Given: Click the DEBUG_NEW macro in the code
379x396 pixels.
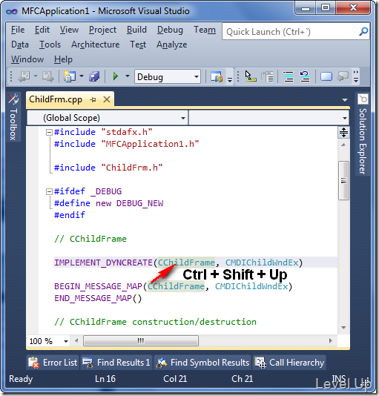Looking at the screenshot, I should click(139, 203).
